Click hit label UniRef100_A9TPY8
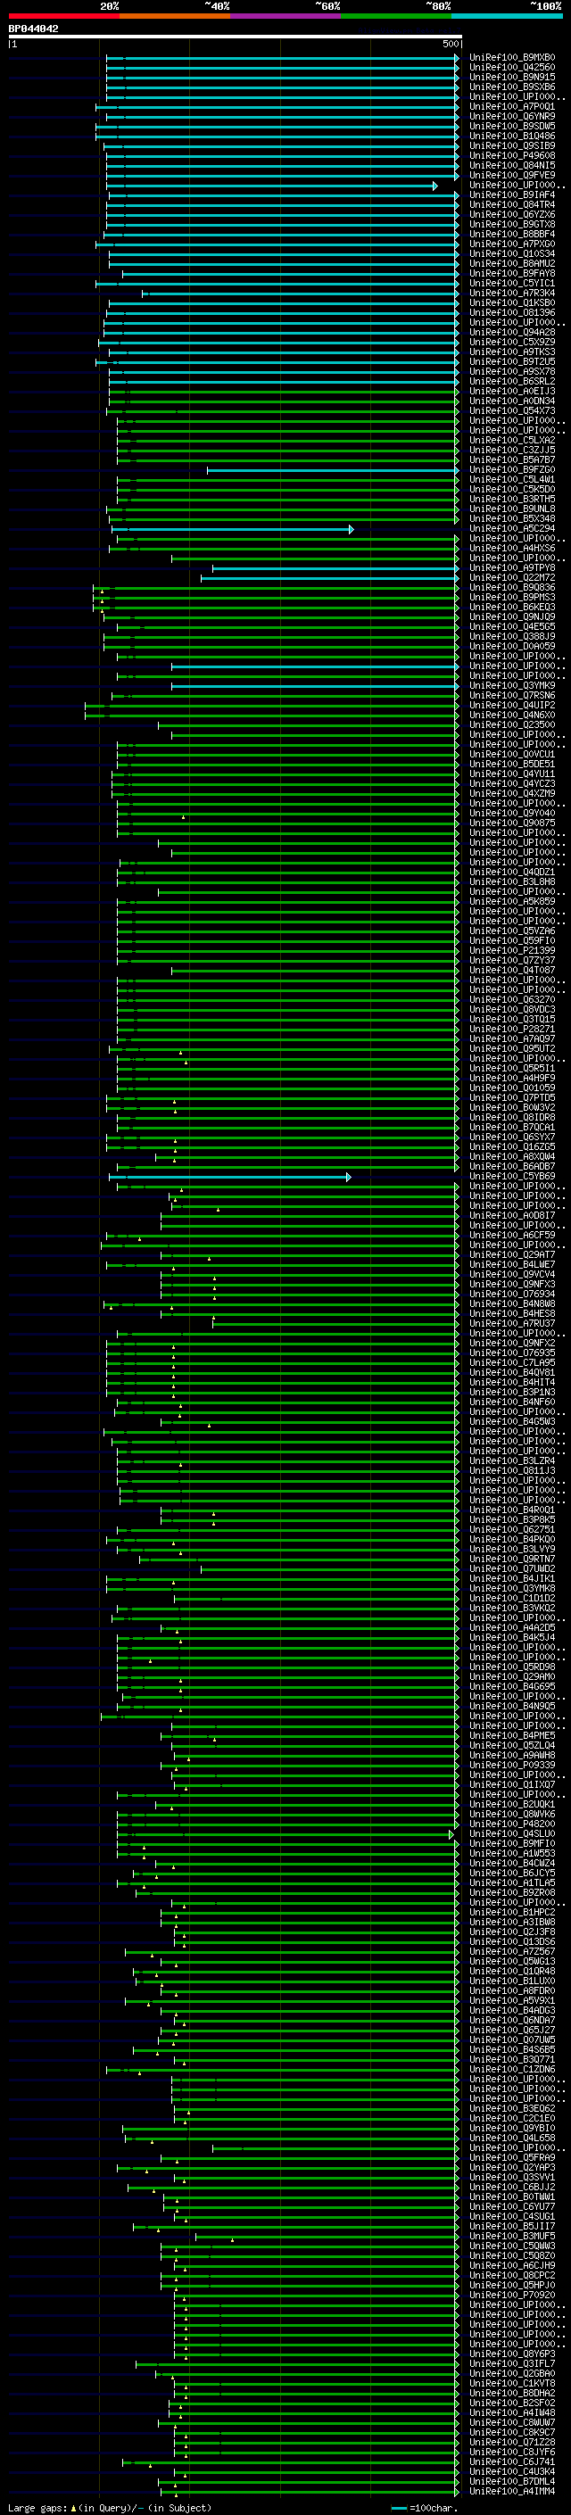 point(512,568)
